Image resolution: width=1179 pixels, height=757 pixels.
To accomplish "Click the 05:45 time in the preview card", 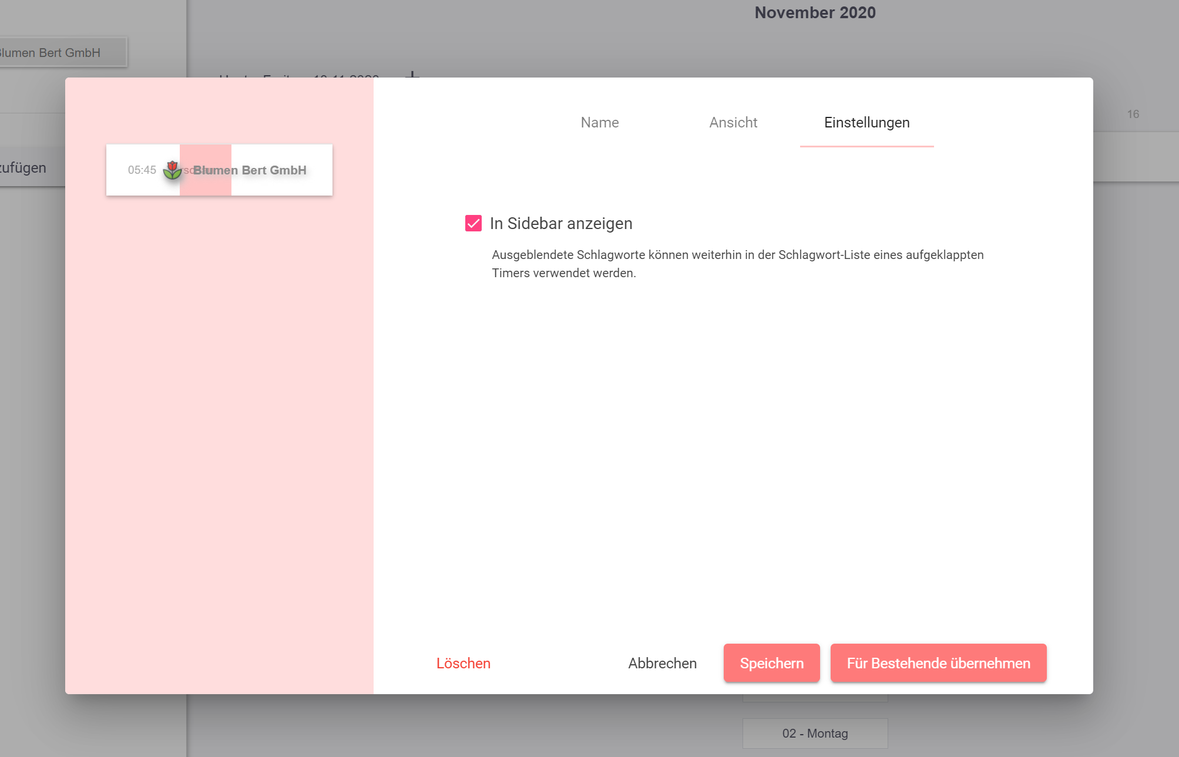I will (142, 170).
